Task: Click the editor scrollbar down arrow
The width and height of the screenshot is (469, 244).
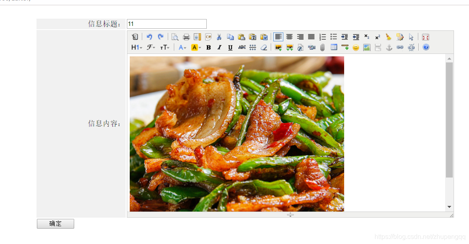Action: [449, 207]
